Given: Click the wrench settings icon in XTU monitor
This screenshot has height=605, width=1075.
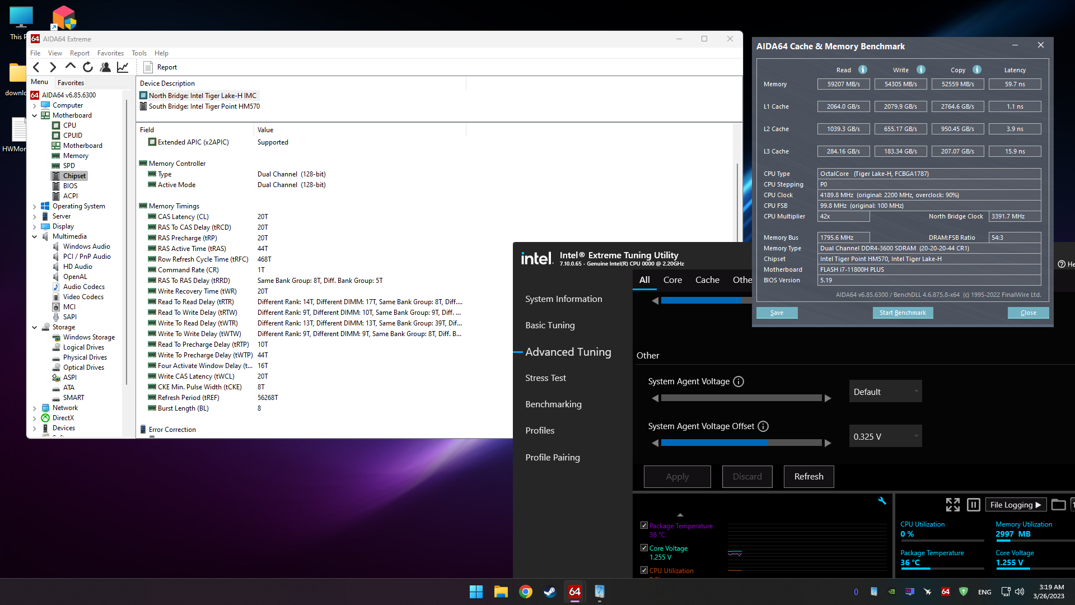Looking at the screenshot, I should 882,501.
